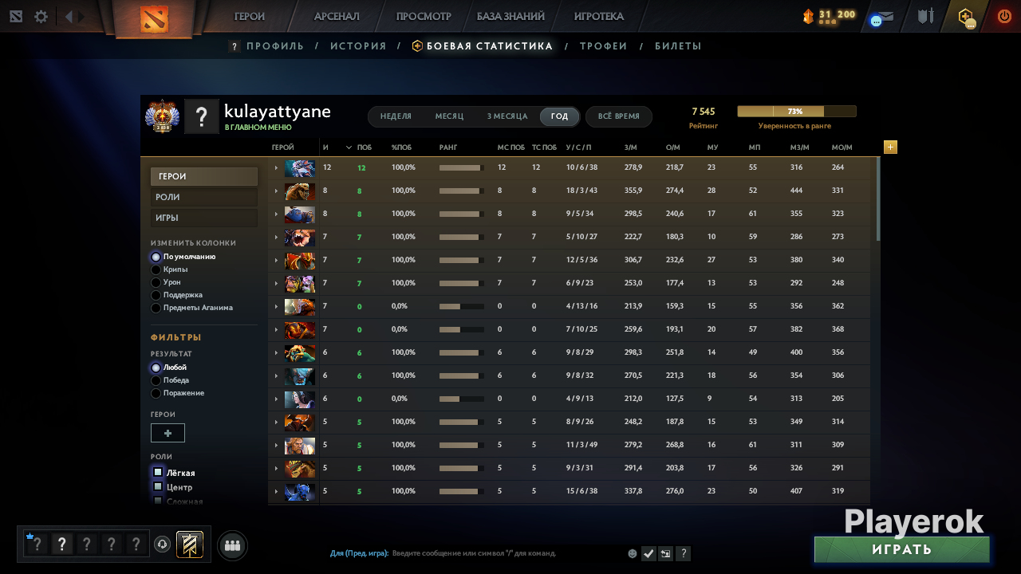Show stats for 3 МЕСЯЦА period

click(x=507, y=116)
